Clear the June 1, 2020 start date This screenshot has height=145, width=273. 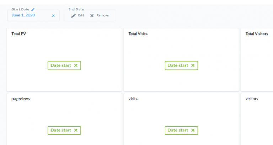pyautogui.click(x=53, y=16)
